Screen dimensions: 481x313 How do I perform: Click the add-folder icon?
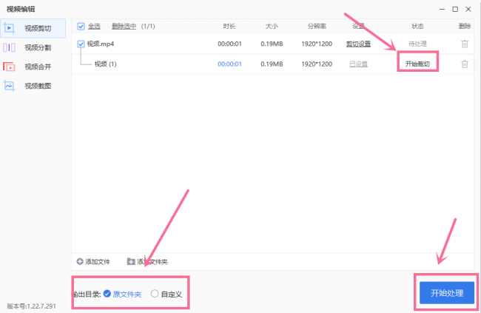click(x=131, y=261)
